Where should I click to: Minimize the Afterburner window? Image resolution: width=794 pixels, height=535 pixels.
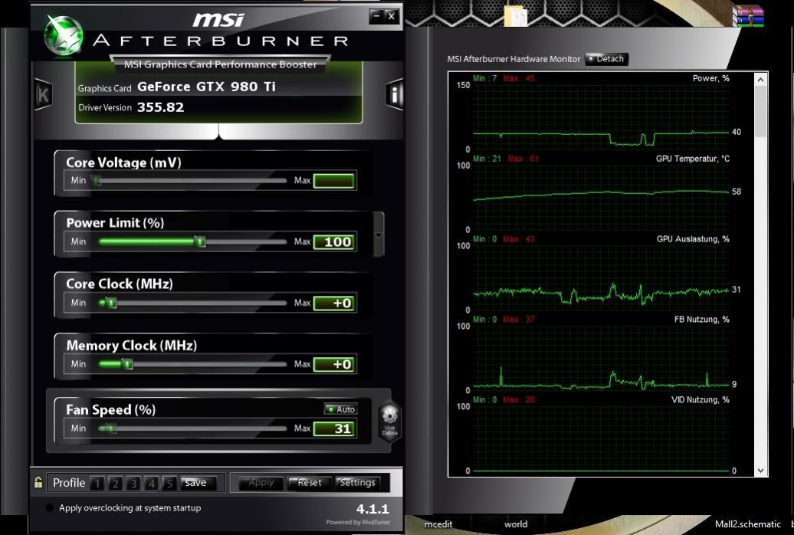[376, 16]
